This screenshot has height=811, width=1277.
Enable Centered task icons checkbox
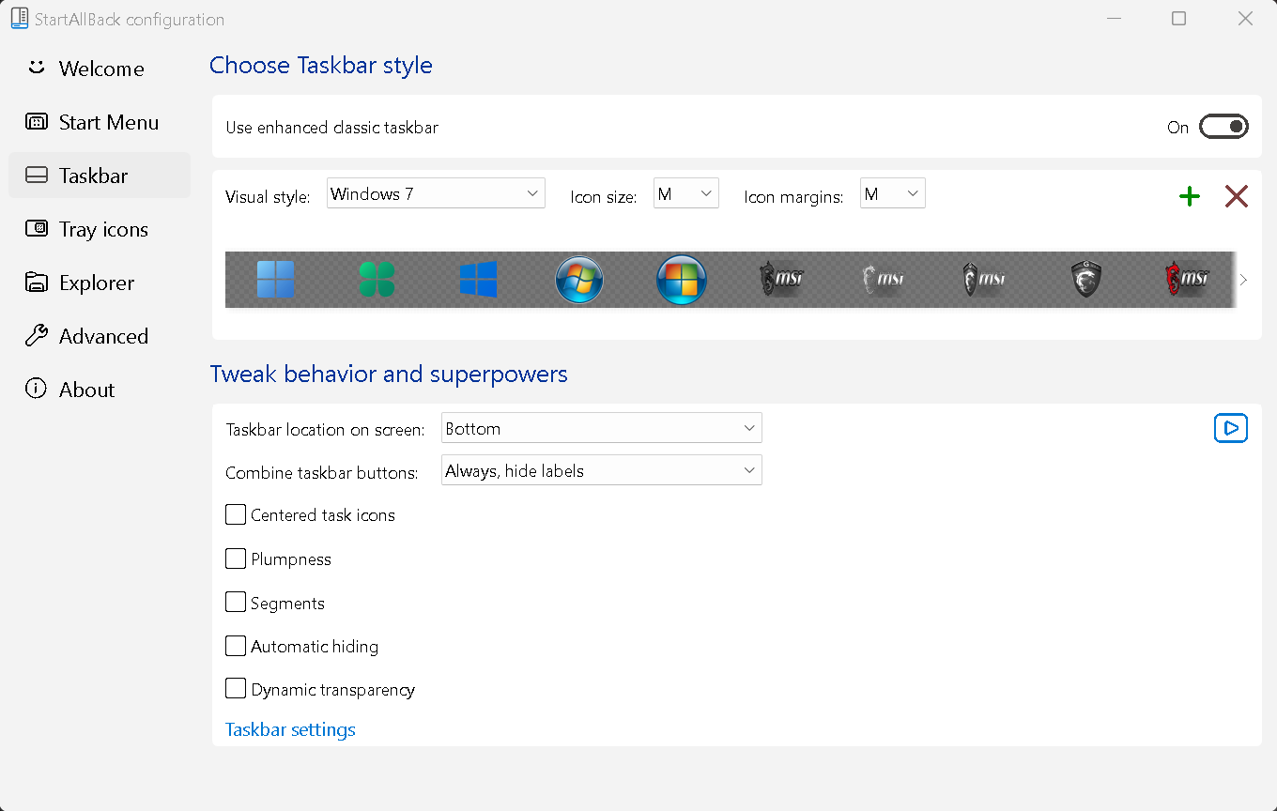236,514
